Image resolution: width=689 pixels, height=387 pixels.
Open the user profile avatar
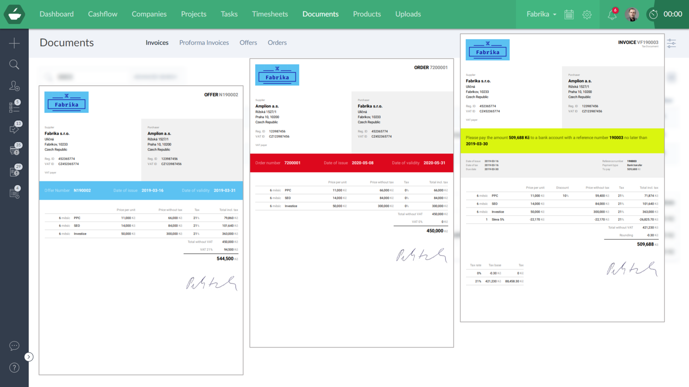click(x=632, y=14)
